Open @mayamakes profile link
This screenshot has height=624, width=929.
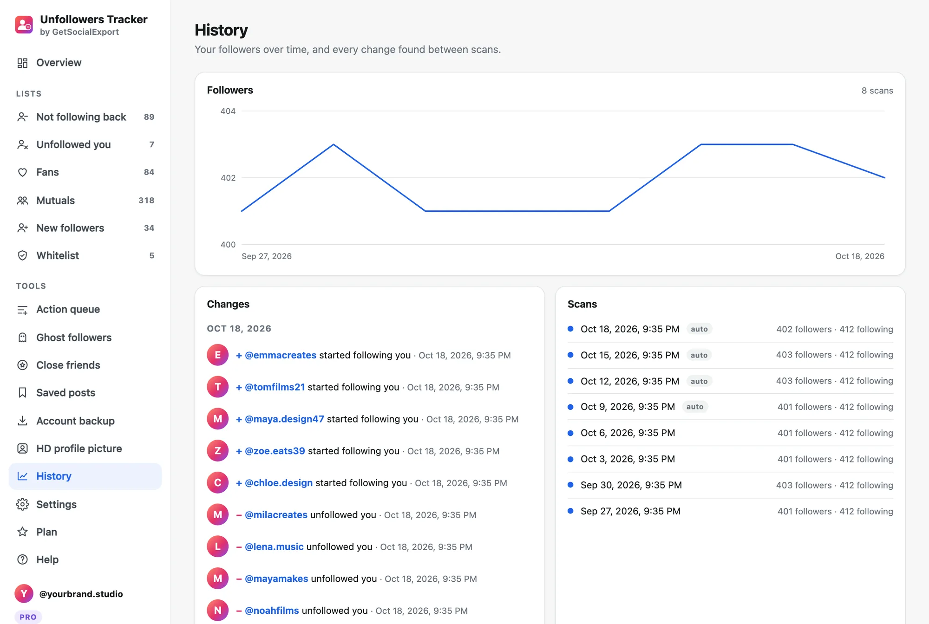click(276, 579)
